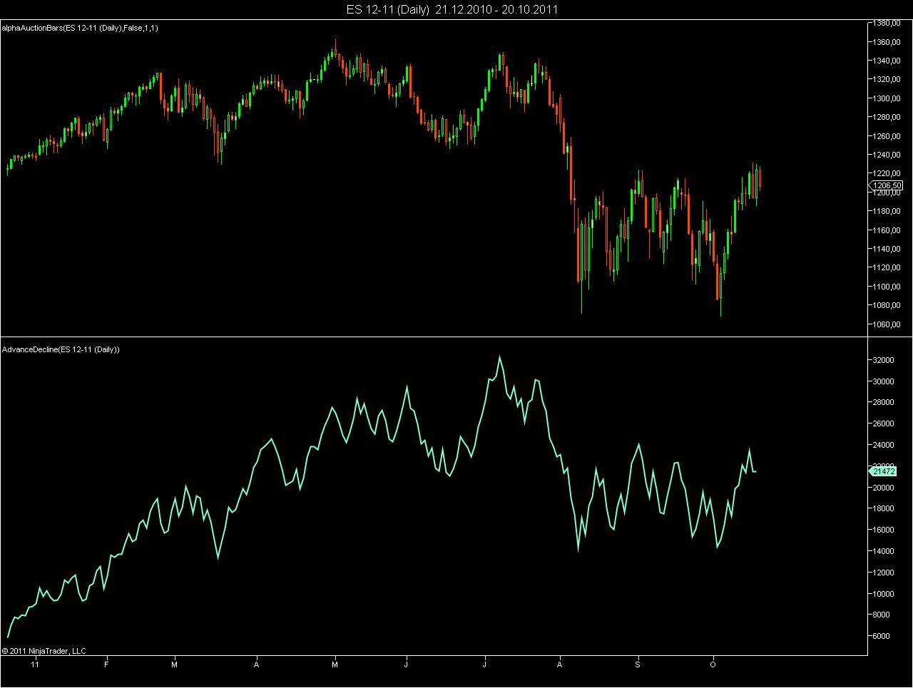Click the AdvanceDecline value marker 21472

point(884,471)
